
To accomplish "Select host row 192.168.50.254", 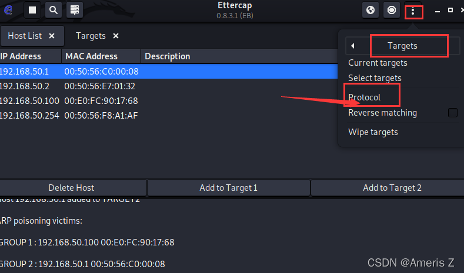I will tap(169, 115).
